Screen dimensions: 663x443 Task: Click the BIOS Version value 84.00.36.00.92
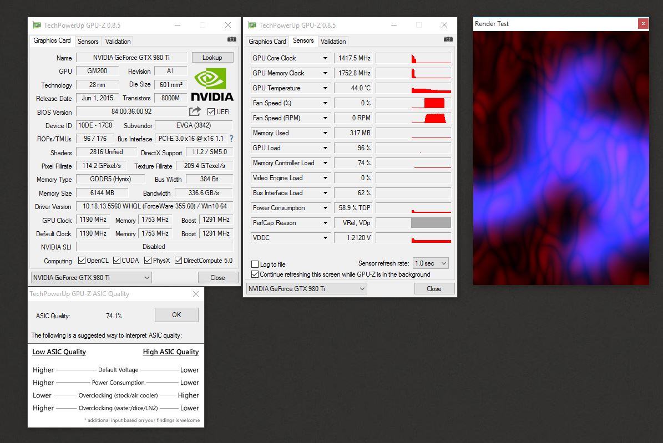[131, 111]
